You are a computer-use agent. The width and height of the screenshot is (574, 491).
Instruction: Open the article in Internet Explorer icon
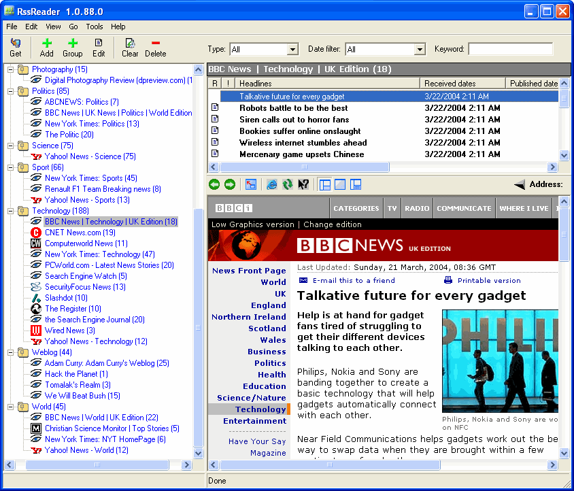click(271, 184)
